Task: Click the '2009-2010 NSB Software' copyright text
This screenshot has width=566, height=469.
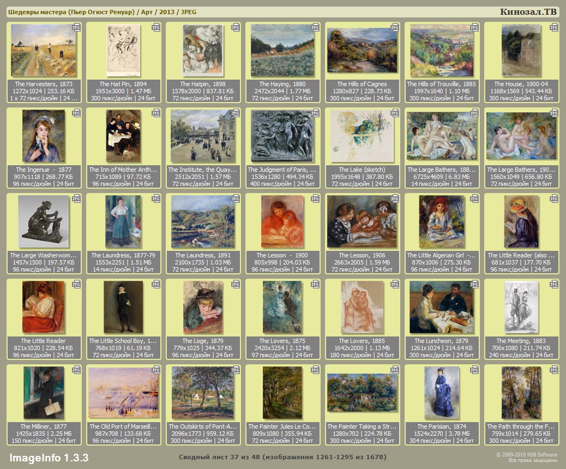Action: [x=526, y=455]
